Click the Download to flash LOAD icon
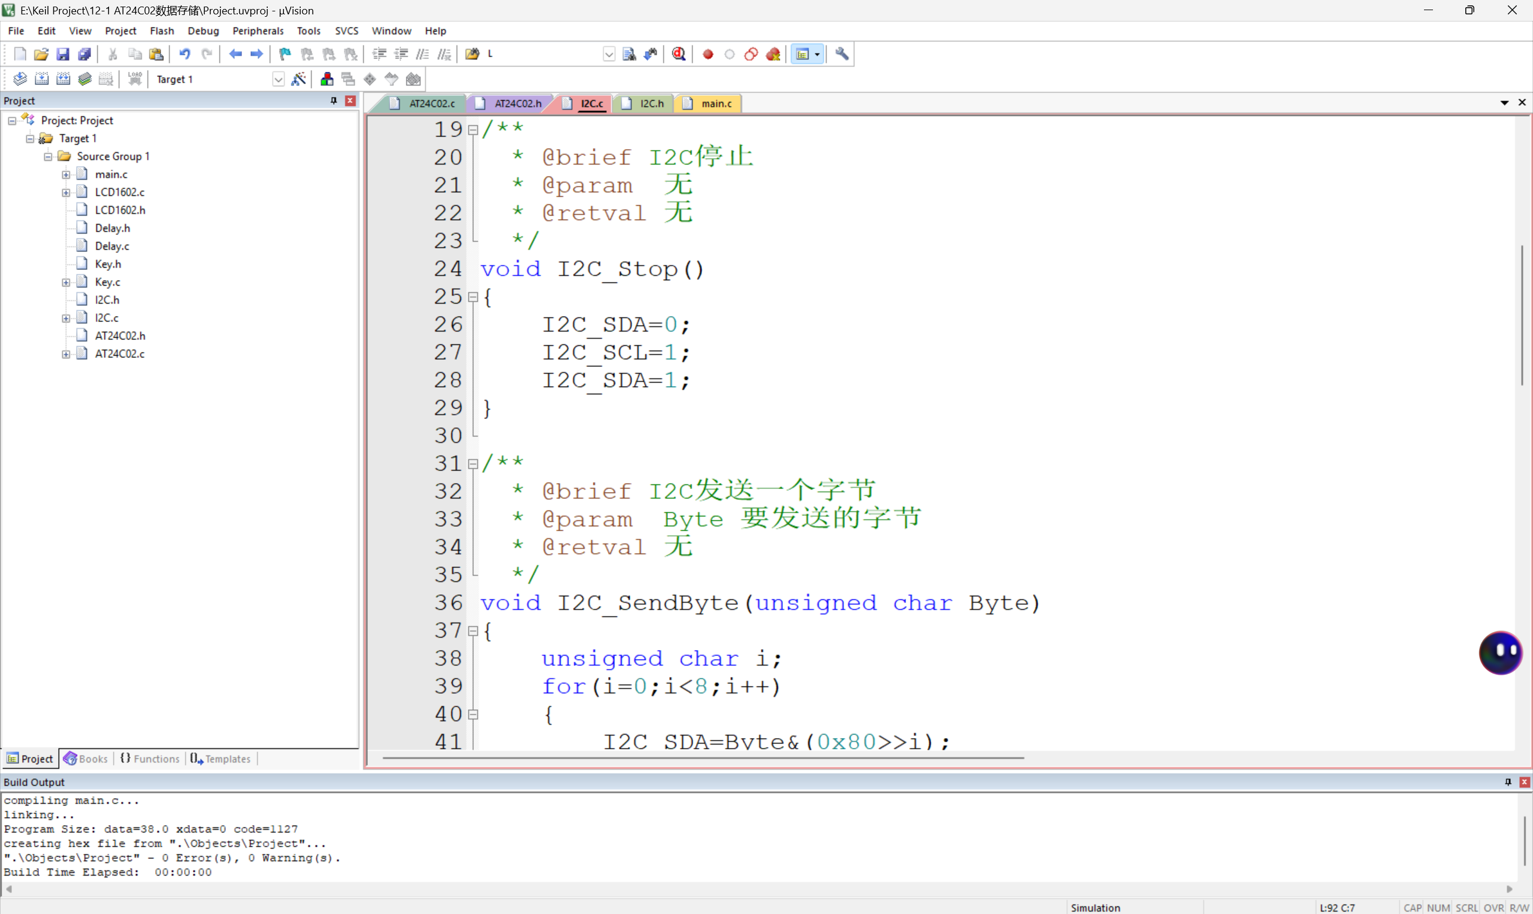Screen dimensions: 1533x914 click(135, 79)
